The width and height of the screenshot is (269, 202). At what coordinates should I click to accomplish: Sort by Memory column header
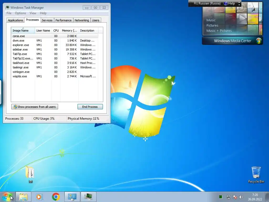69,31
